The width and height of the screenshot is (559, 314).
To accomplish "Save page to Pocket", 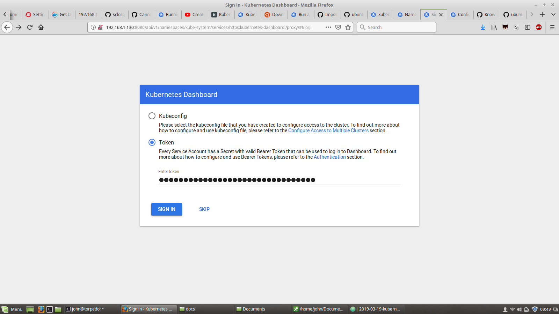I will point(338,27).
